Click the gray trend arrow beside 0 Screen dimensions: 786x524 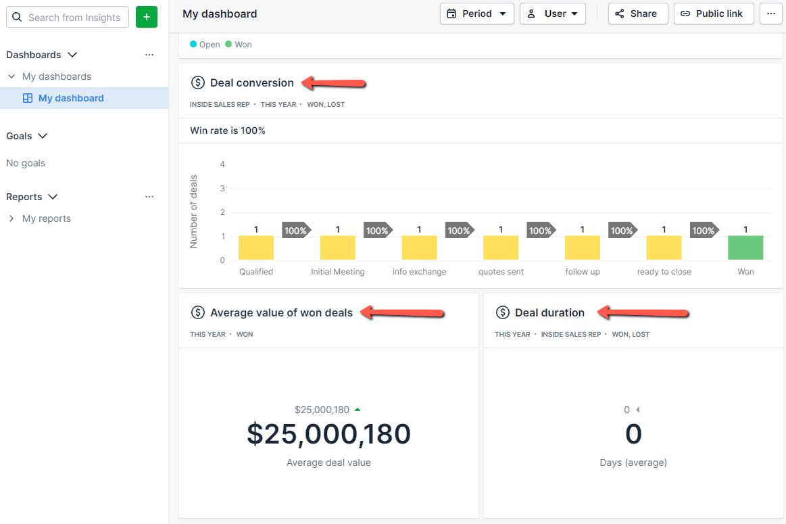[637, 410]
